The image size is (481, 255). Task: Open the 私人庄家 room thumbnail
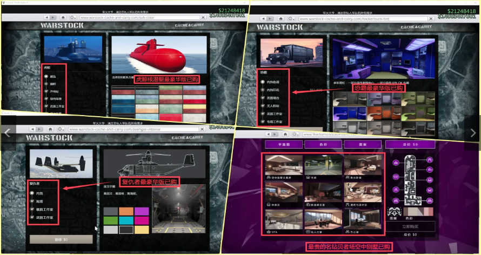pyautogui.click(x=323, y=222)
